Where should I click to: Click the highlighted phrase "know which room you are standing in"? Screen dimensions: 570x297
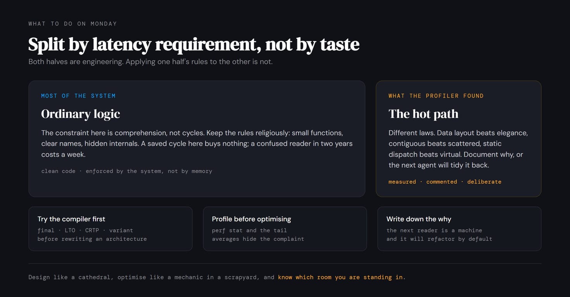(x=340, y=277)
